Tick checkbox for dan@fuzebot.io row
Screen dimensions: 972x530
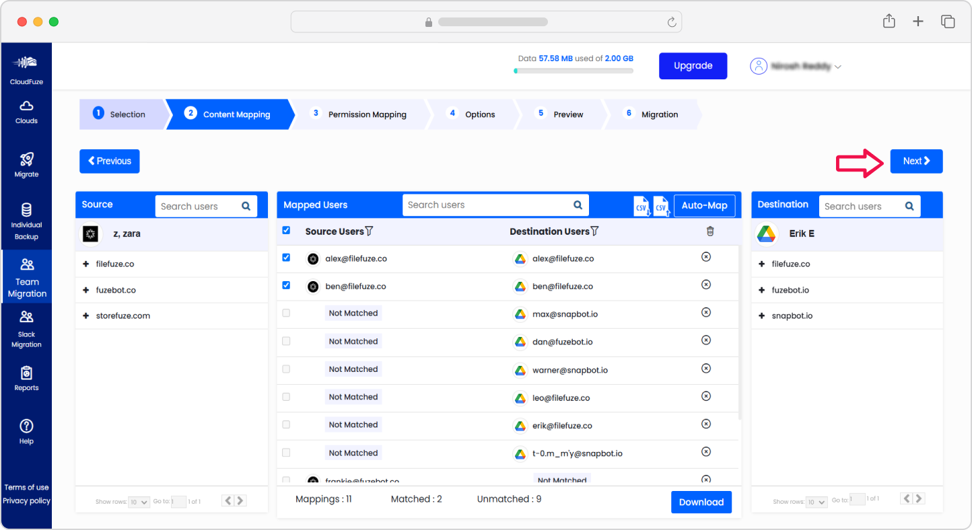tap(286, 341)
